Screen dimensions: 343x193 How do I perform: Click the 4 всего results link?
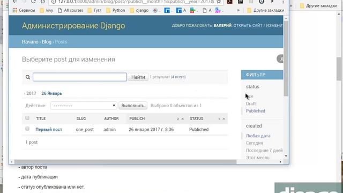click(x=178, y=77)
